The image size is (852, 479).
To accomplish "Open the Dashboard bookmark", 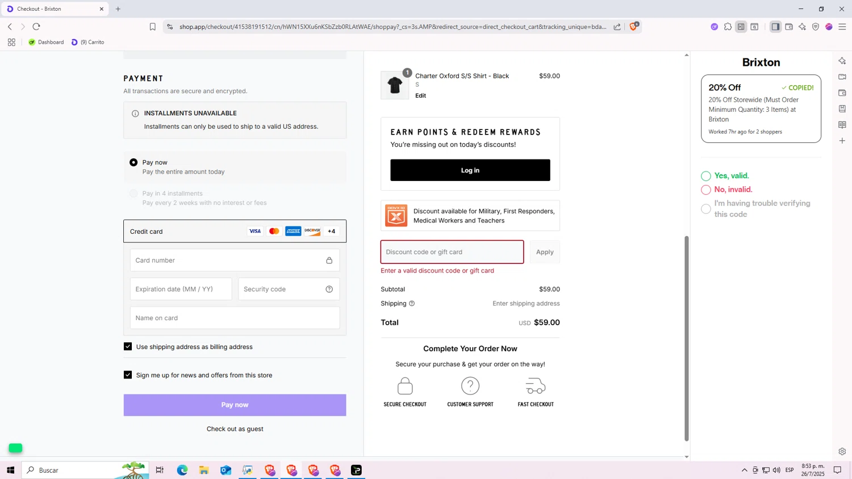I will click(x=46, y=42).
